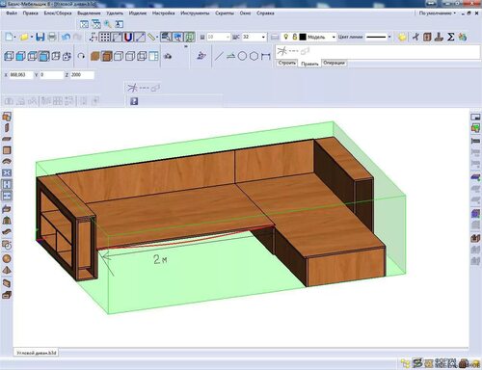The height and width of the screenshot is (370, 482).
Task: Click the Z coordinate input field
Action: (82, 75)
